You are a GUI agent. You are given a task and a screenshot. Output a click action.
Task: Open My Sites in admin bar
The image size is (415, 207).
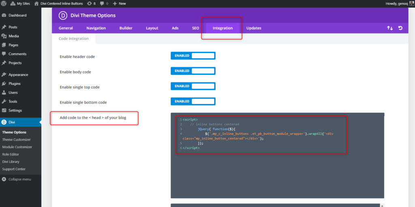20,3
